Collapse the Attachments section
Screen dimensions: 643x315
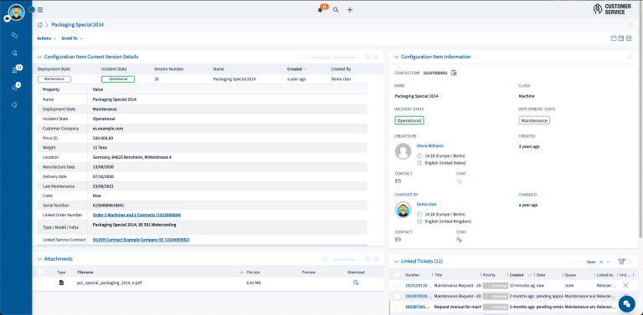coord(40,259)
